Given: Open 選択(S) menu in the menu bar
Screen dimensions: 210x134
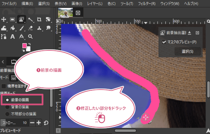Looking at the screenshot, I should click(x=44, y=3).
